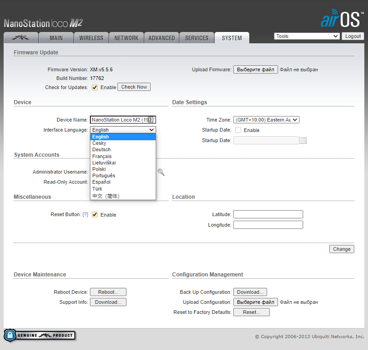Toggle the Reset Button Enable checkbox
The image size is (368, 350).
[95, 214]
